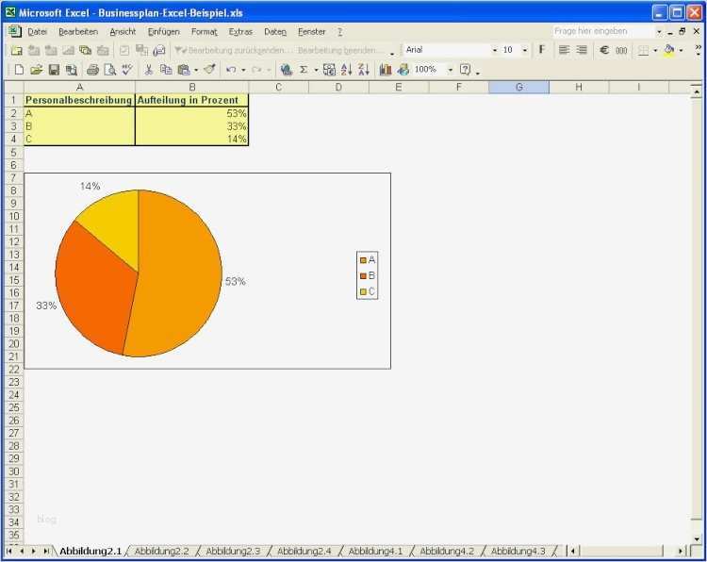The height and width of the screenshot is (562, 707).
Task: Apply Euro currency format
Action: [604, 50]
